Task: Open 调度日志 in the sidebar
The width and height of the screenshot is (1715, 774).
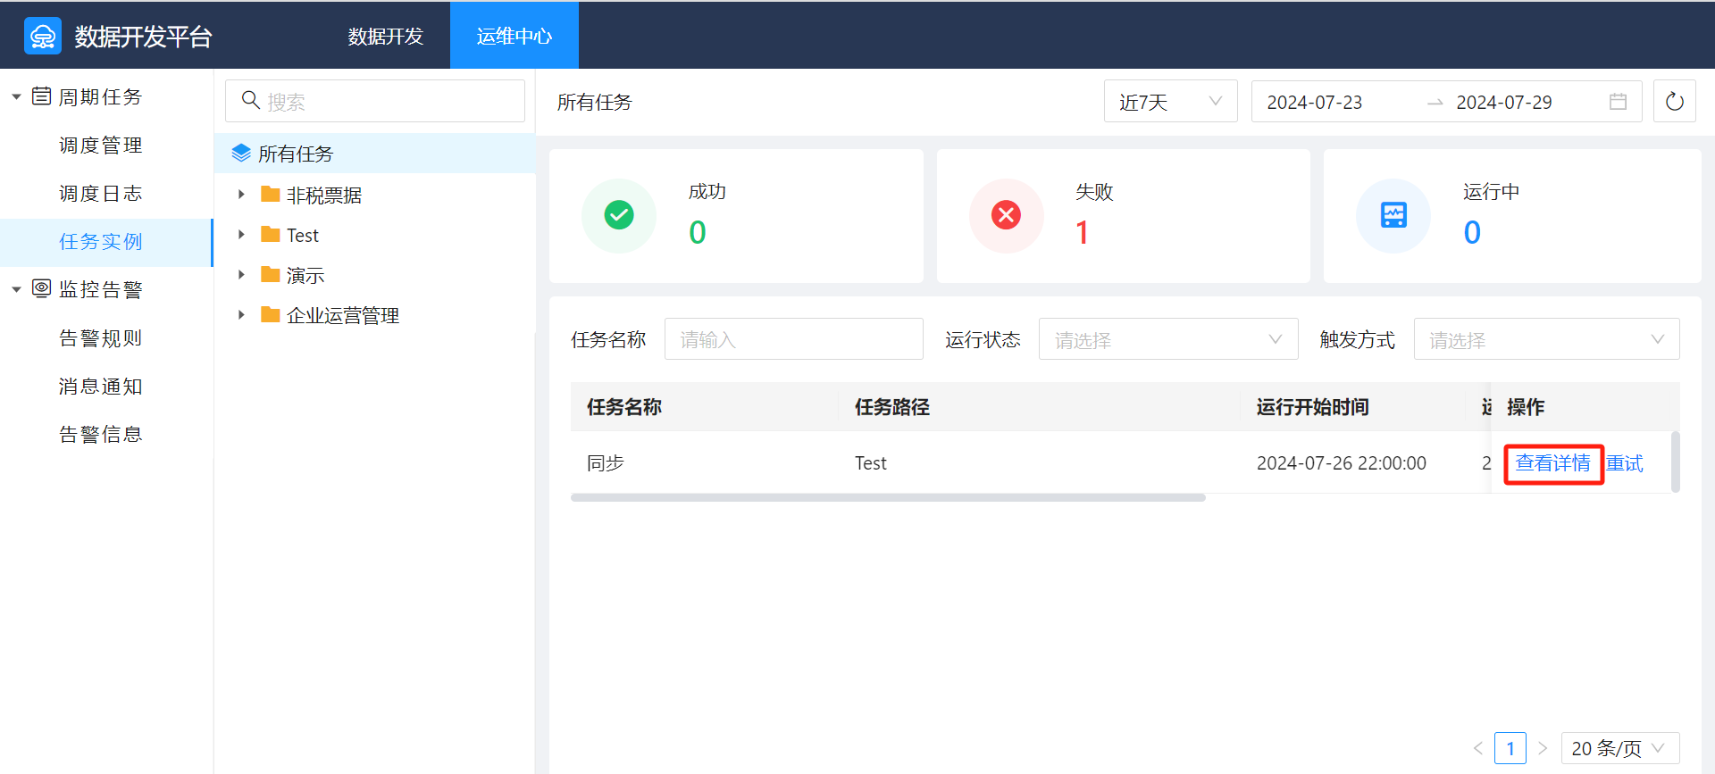Action: [100, 194]
